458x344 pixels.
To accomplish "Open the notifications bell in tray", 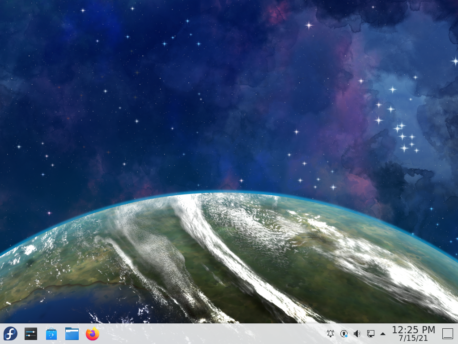I will click(x=331, y=333).
